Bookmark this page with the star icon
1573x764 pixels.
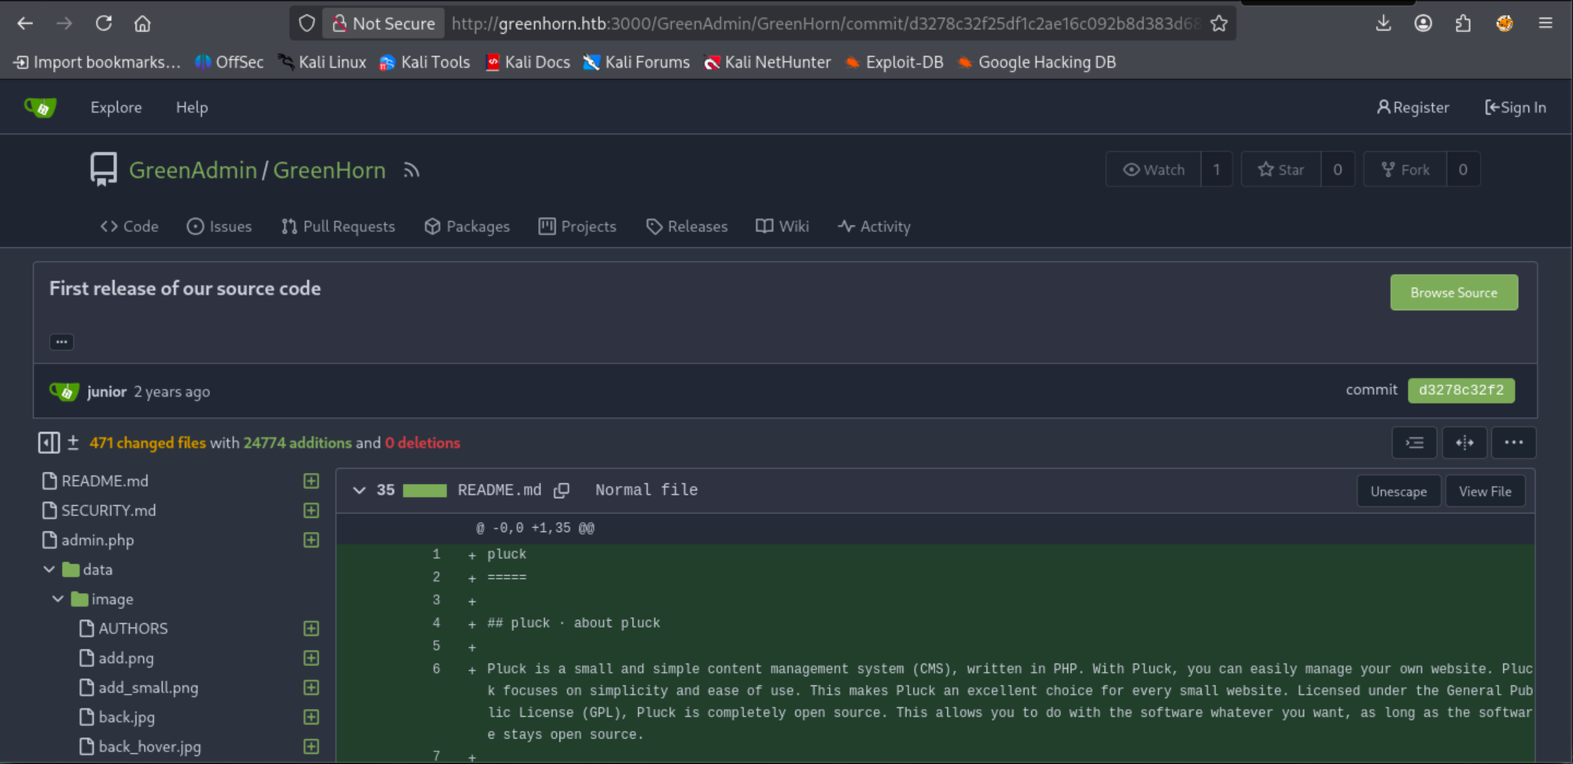[x=1218, y=24]
